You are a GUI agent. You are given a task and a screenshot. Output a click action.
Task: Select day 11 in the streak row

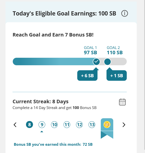tap(67, 124)
